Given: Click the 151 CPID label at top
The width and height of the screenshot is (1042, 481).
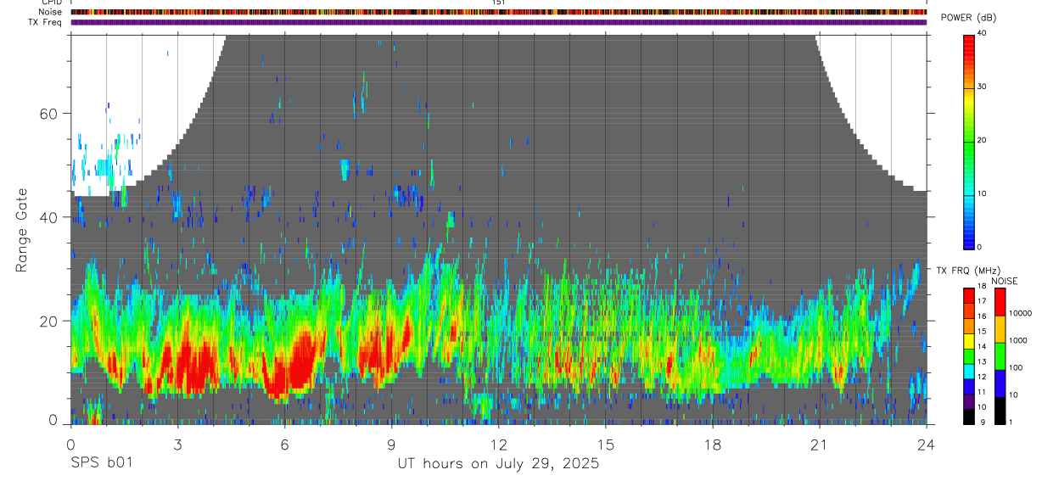Looking at the screenshot, I should (498, 3).
